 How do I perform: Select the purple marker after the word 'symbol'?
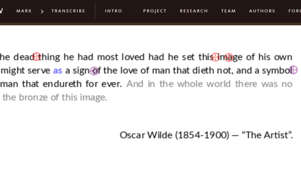pos(293,70)
